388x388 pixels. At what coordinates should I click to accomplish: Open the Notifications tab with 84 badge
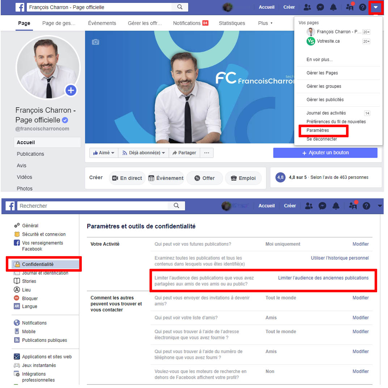[x=190, y=23]
